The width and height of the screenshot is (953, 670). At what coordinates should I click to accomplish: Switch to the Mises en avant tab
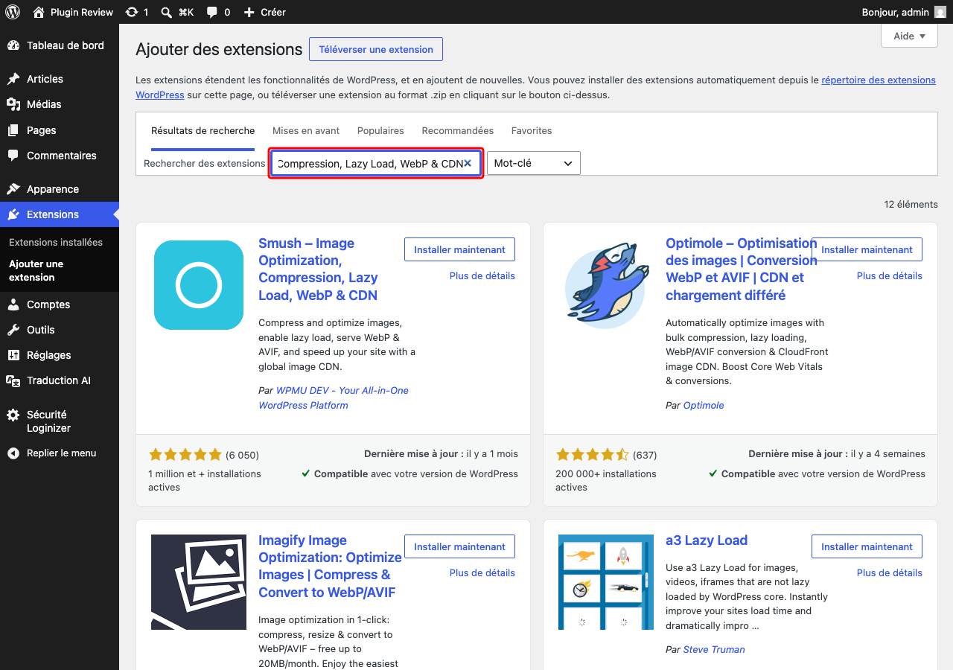pos(306,130)
